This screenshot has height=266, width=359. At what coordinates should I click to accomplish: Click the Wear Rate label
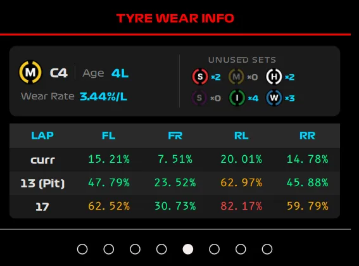point(47,96)
